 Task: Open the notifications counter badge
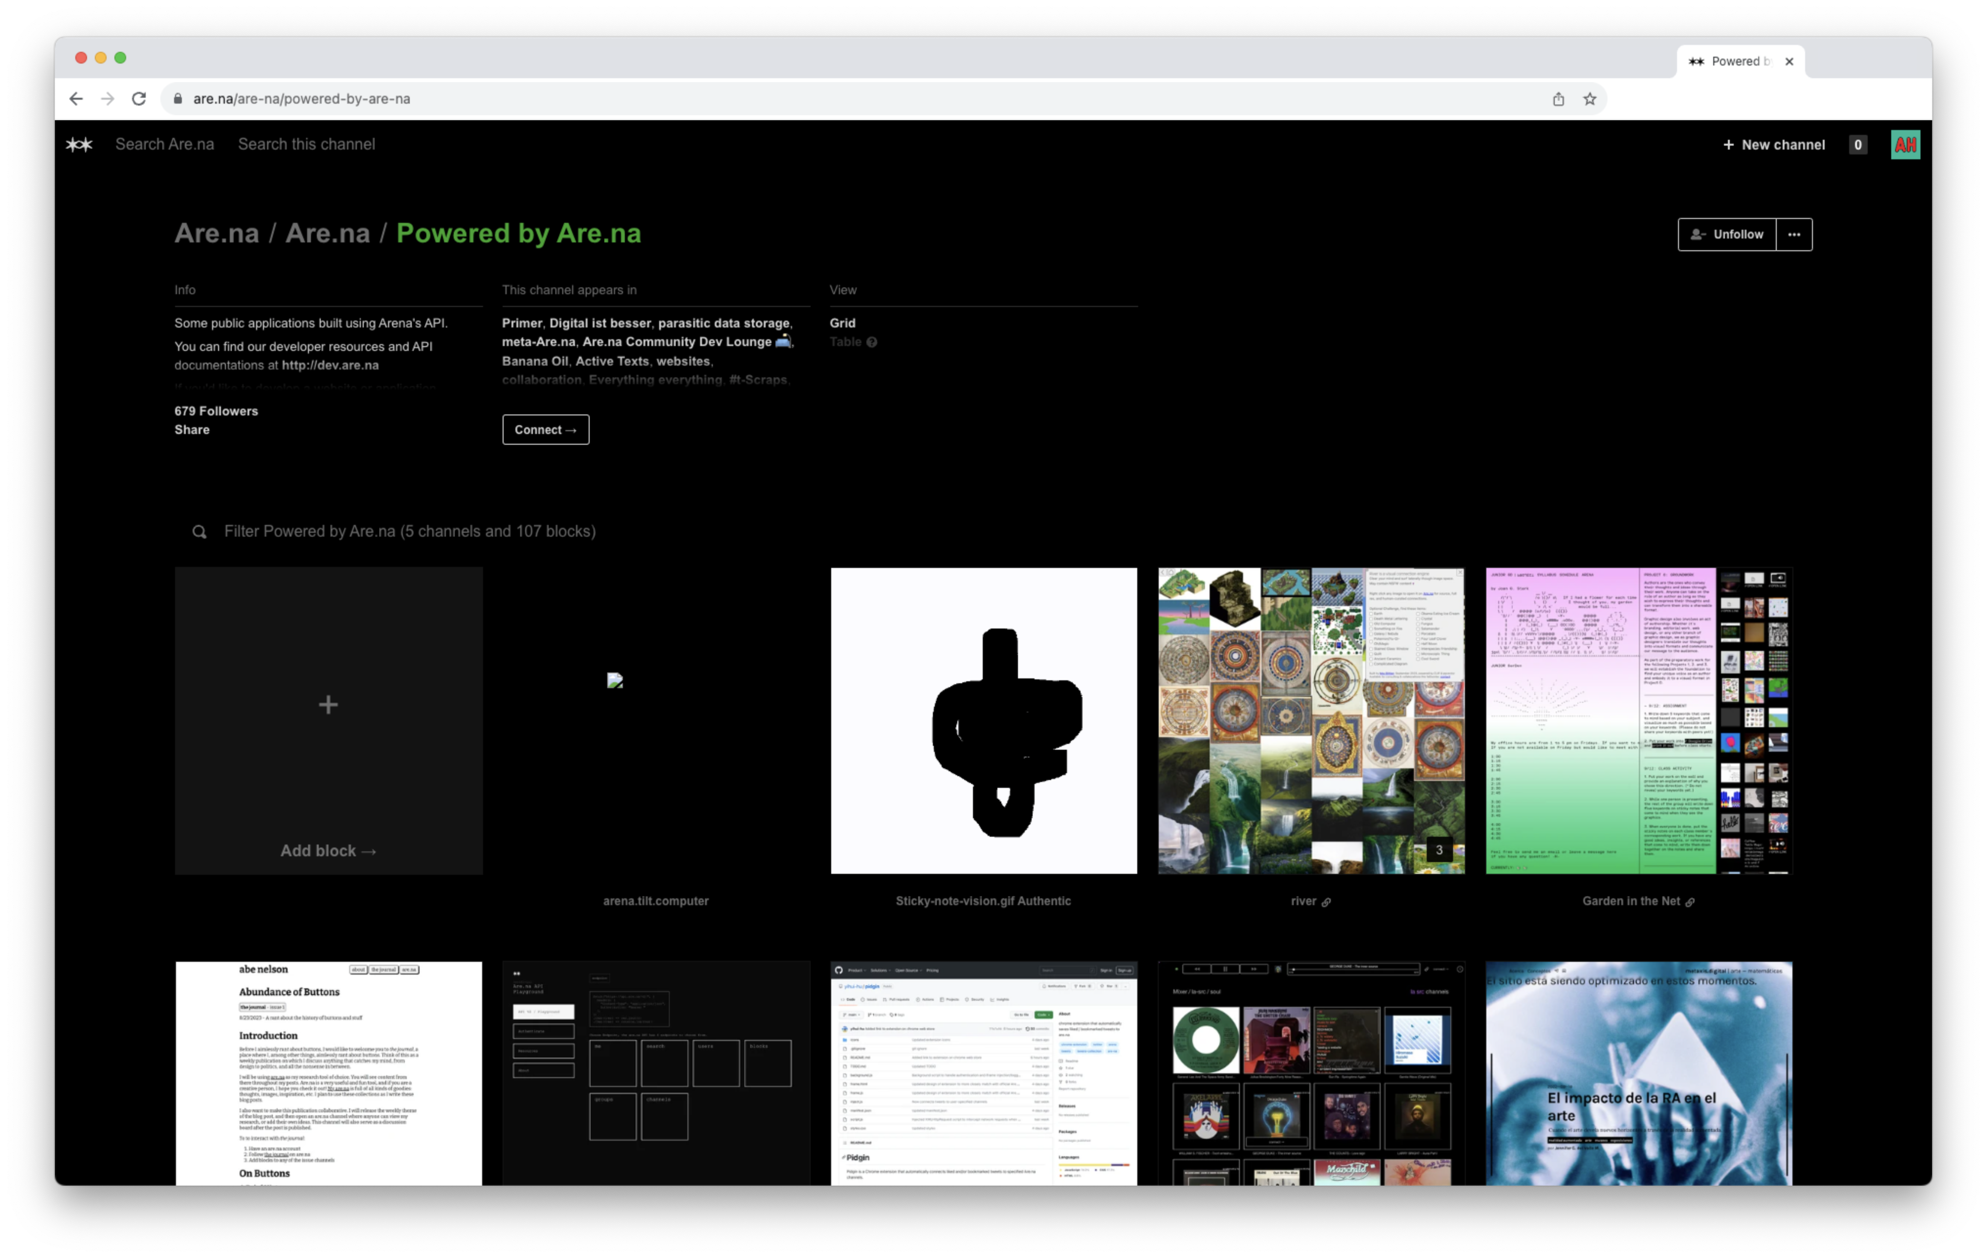(1857, 145)
